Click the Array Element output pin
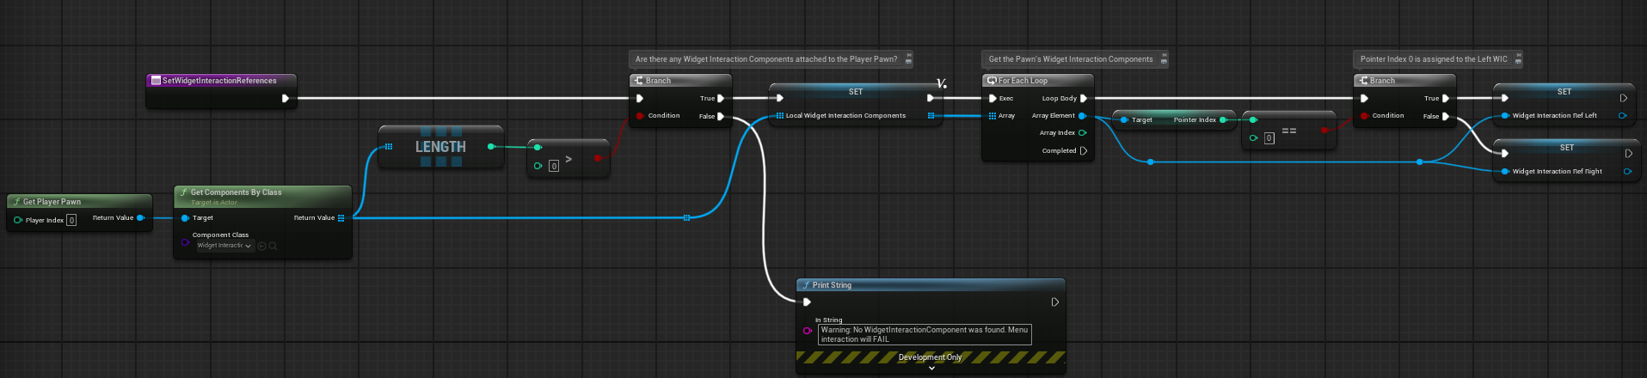The height and width of the screenshot is (378, 1647). pos(1082,116)
